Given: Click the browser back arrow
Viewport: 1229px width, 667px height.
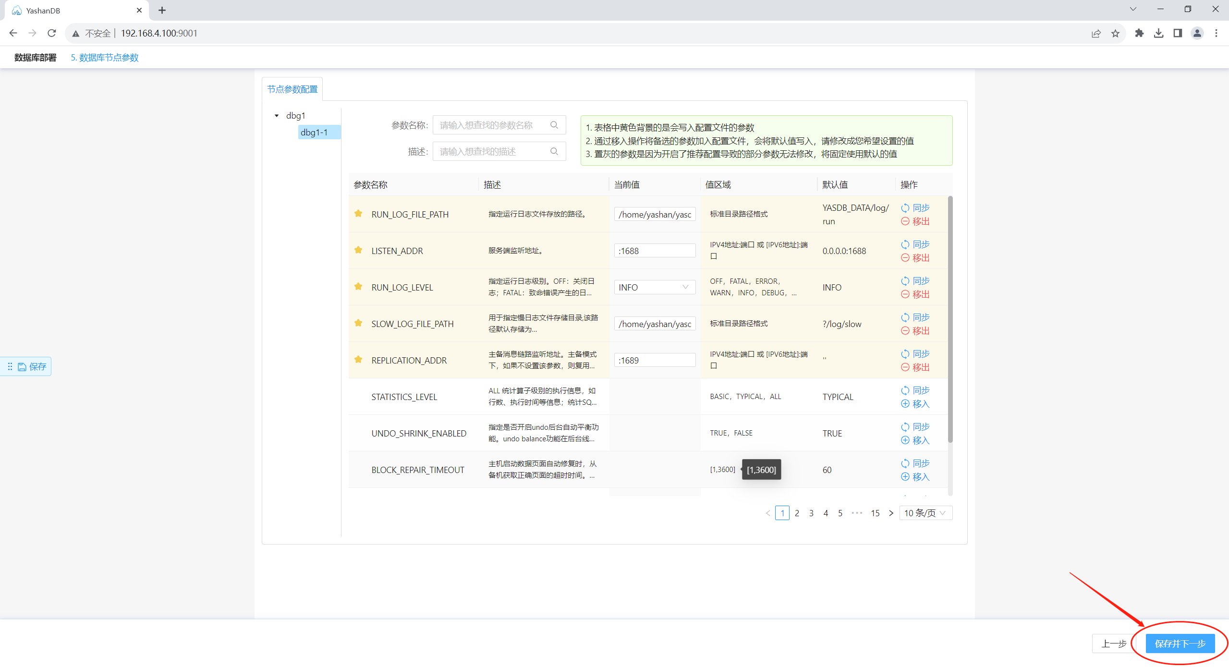Looking at the screenshot, I should pos(13,33).
